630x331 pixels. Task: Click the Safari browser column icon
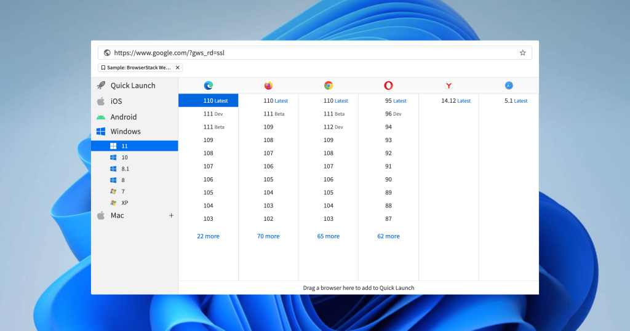pos(509,86)
